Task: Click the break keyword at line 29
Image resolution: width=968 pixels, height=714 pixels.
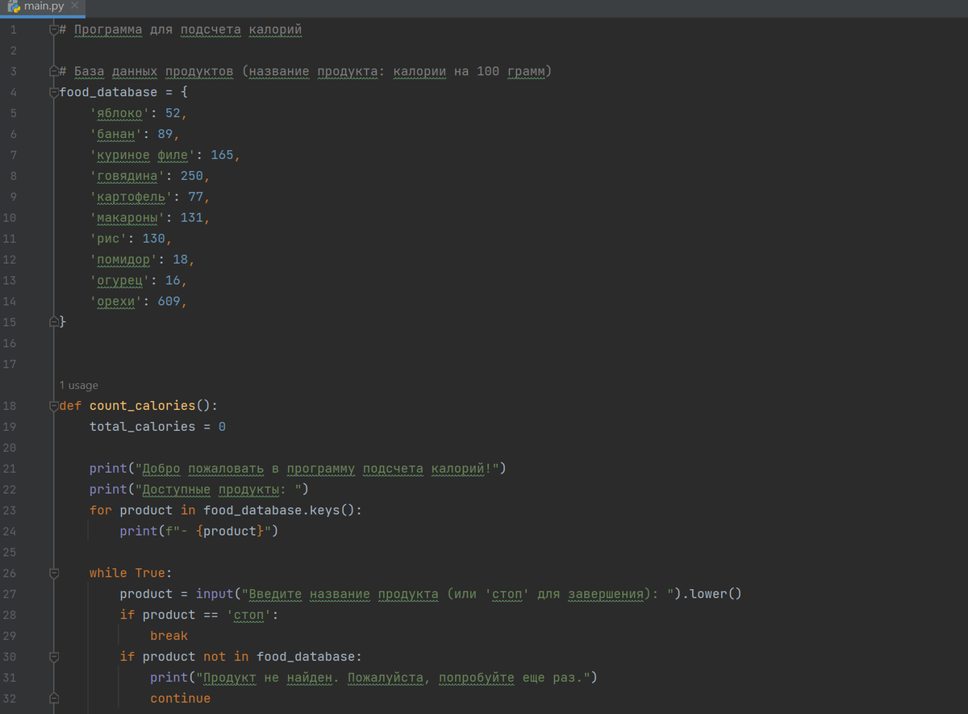Action: tap(169, 636)
